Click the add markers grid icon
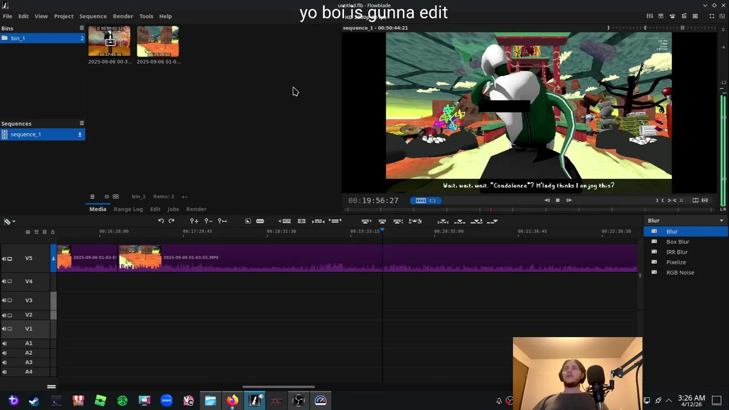The height and width of the screenshot is (410, 729). (27, 232)
